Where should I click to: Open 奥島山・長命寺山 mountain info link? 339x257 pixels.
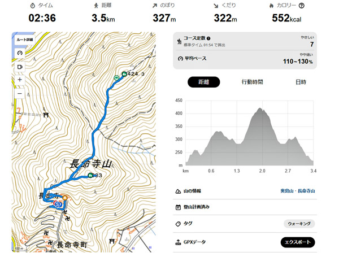pos(298,191)
